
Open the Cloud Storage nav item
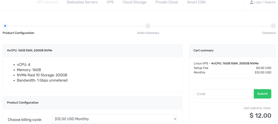click(x=134, y=2)
